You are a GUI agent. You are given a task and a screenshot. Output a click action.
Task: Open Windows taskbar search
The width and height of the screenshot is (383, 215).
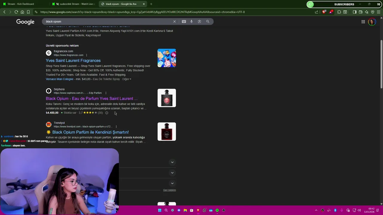coord(166,210)
